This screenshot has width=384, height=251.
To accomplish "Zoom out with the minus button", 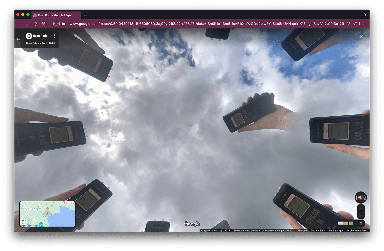I will click(x=361, y=215).
